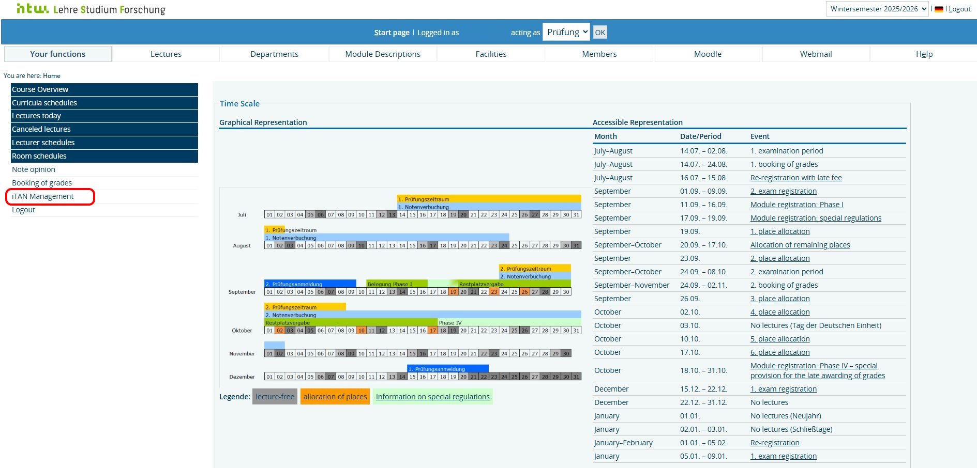This screenshot has height=468, width=977.
Task: Open the Lectures menu tab
Action: (x=166, y=54)
